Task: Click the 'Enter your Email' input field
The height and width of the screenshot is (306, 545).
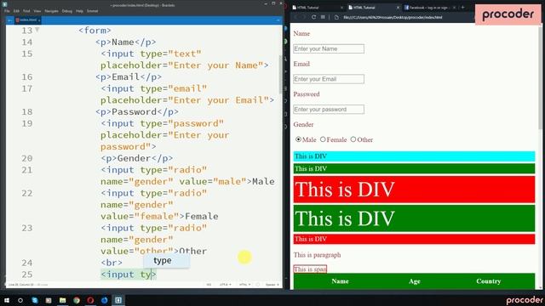Action: tap(329, 79)
